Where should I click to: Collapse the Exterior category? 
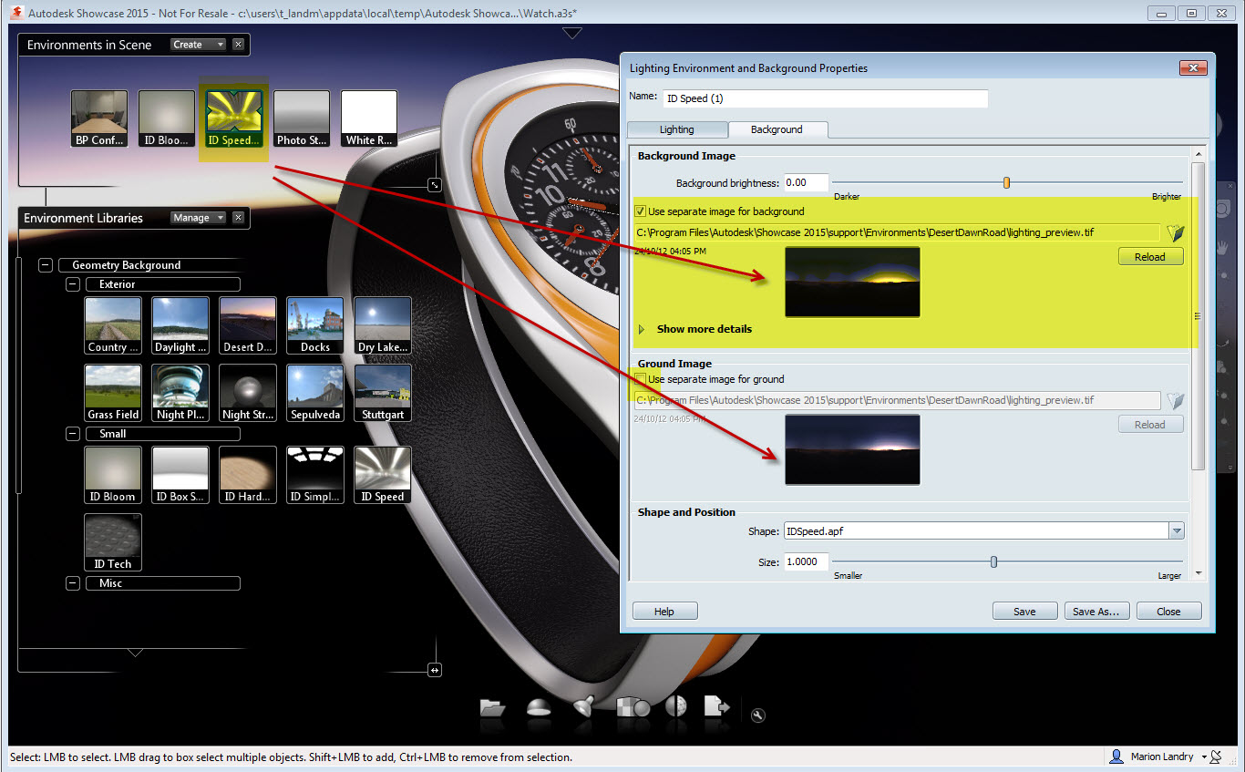point(73,284)
